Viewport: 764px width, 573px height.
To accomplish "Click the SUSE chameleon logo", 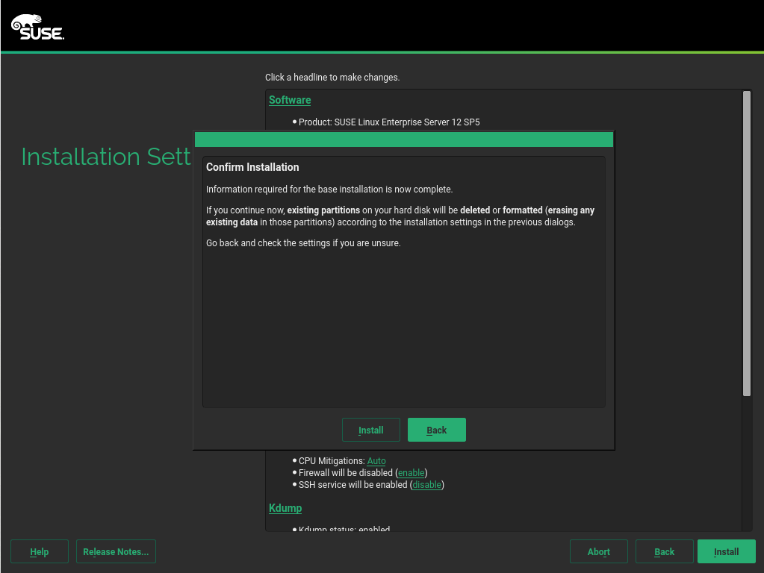I will [37, 27].
